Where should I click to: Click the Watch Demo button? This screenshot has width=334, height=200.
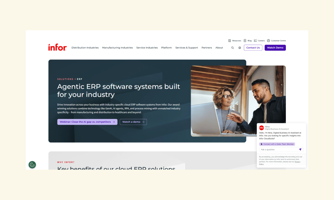[x=275, y=48]
